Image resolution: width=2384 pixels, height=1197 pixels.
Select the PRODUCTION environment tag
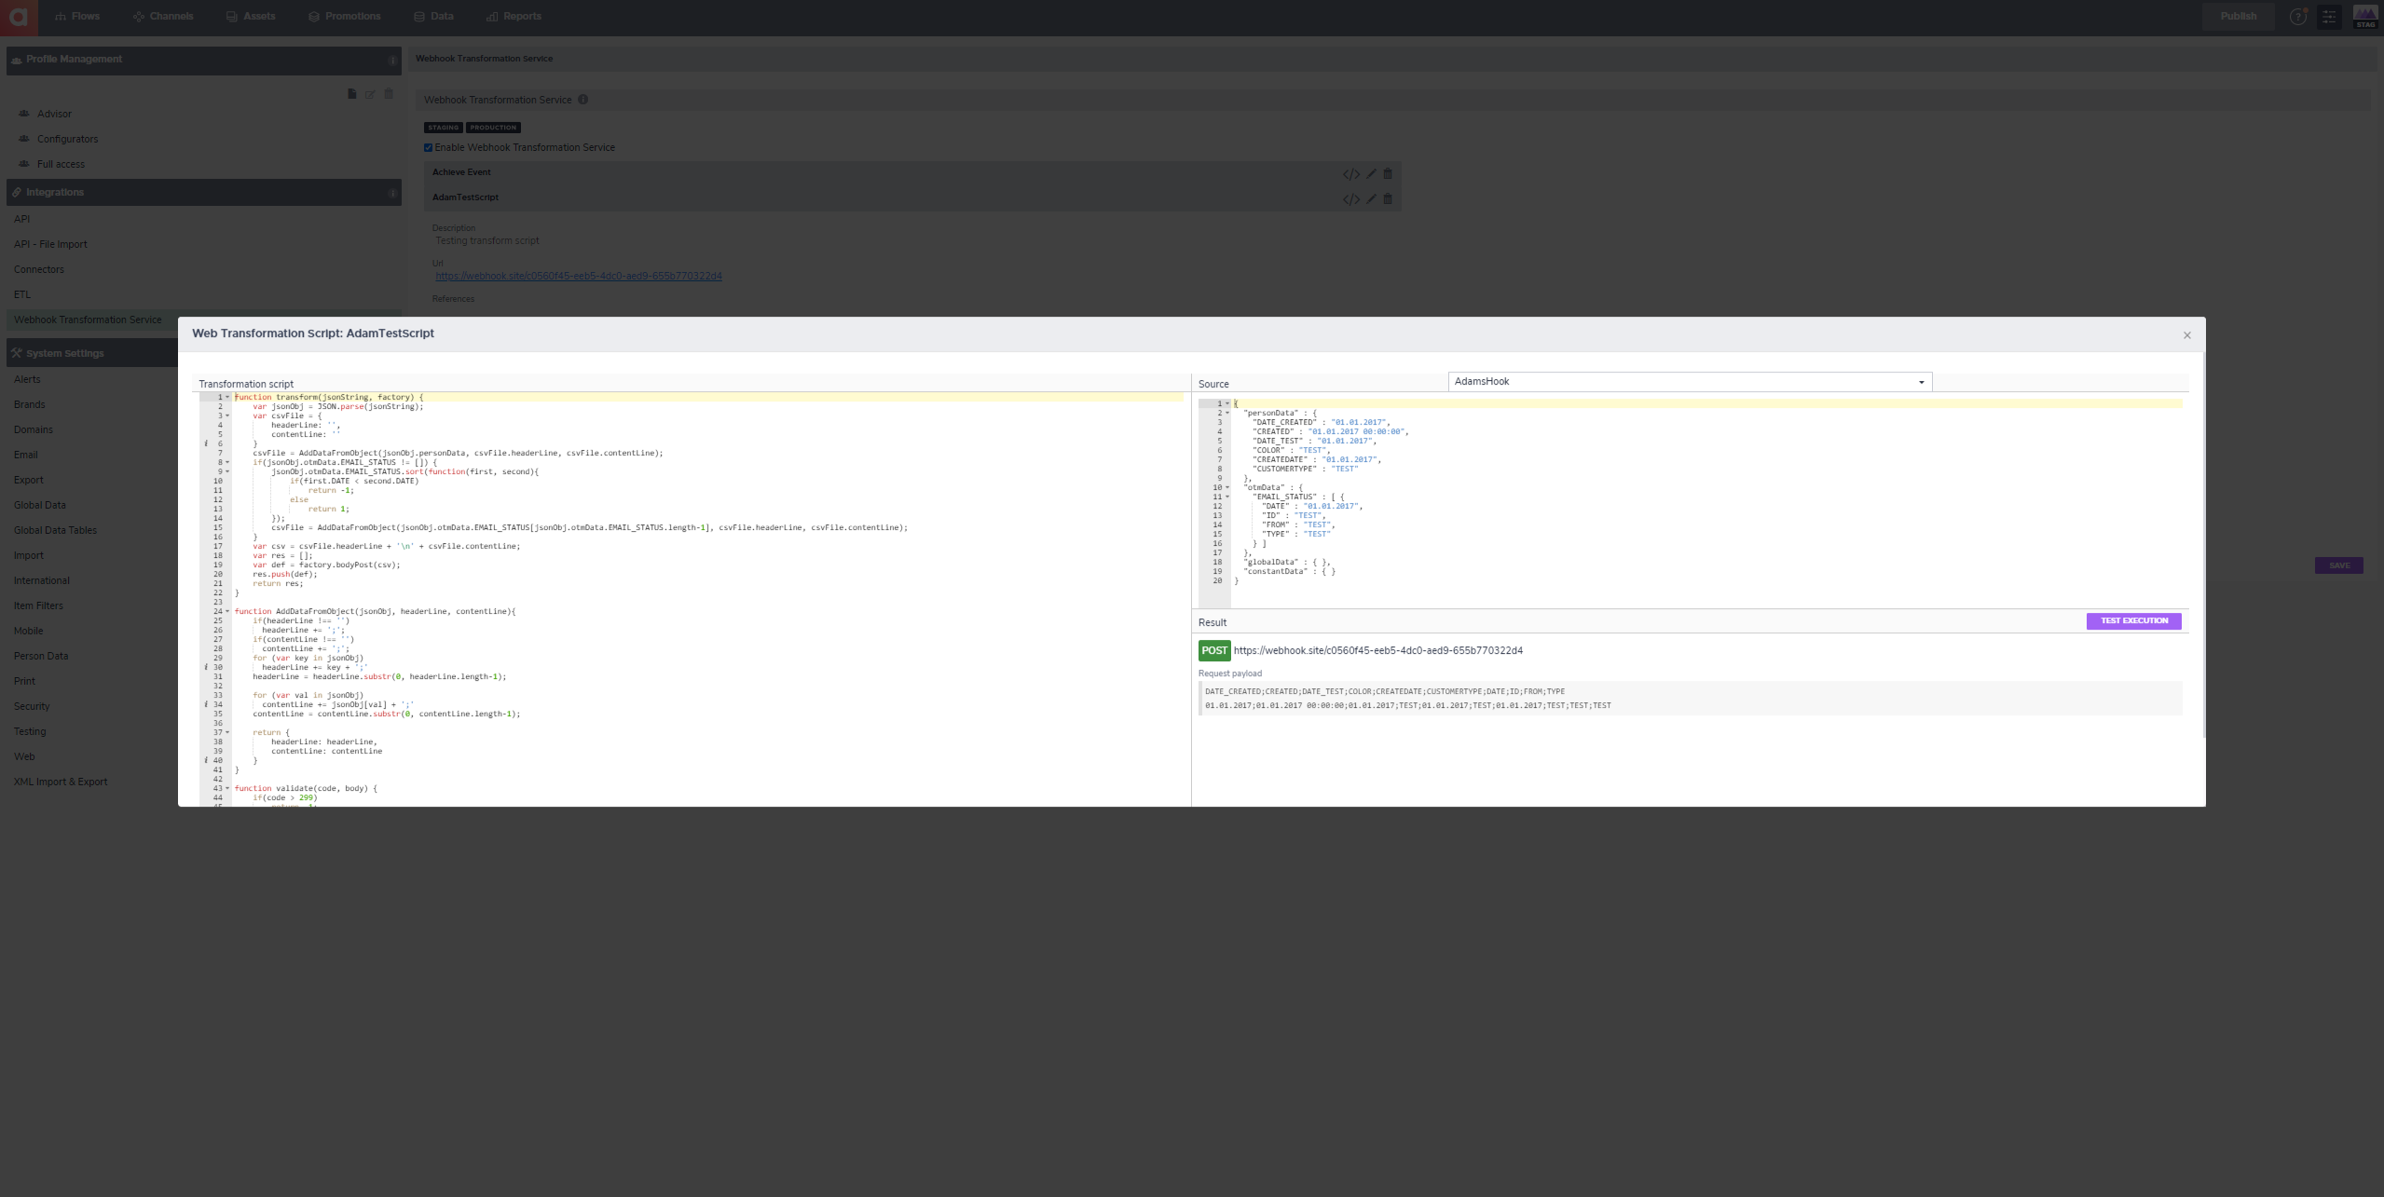(x=493, y=128)
